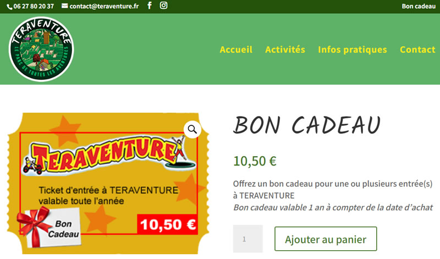
Task: Click phone number 06 27 80 20 37
Action: (x=34, y=6)
